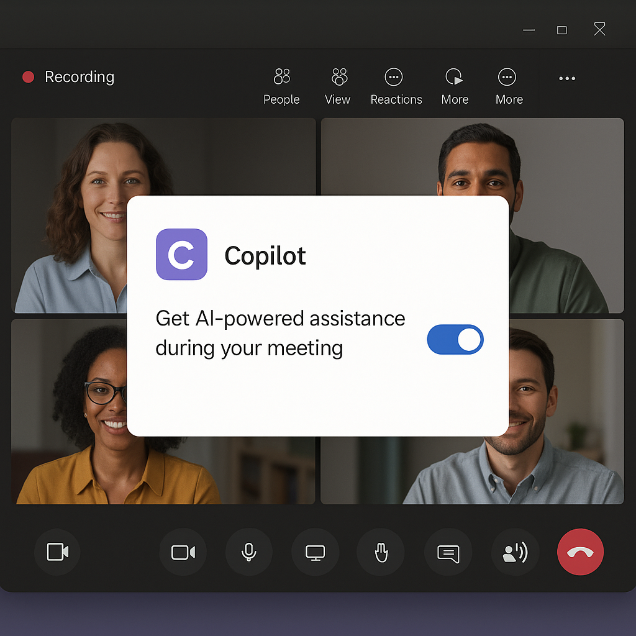Raise your hand
636x636 pixels.
click(381, 552)
